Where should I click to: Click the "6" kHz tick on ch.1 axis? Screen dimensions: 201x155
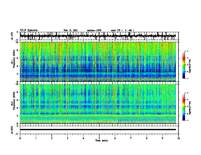[18, 58]
